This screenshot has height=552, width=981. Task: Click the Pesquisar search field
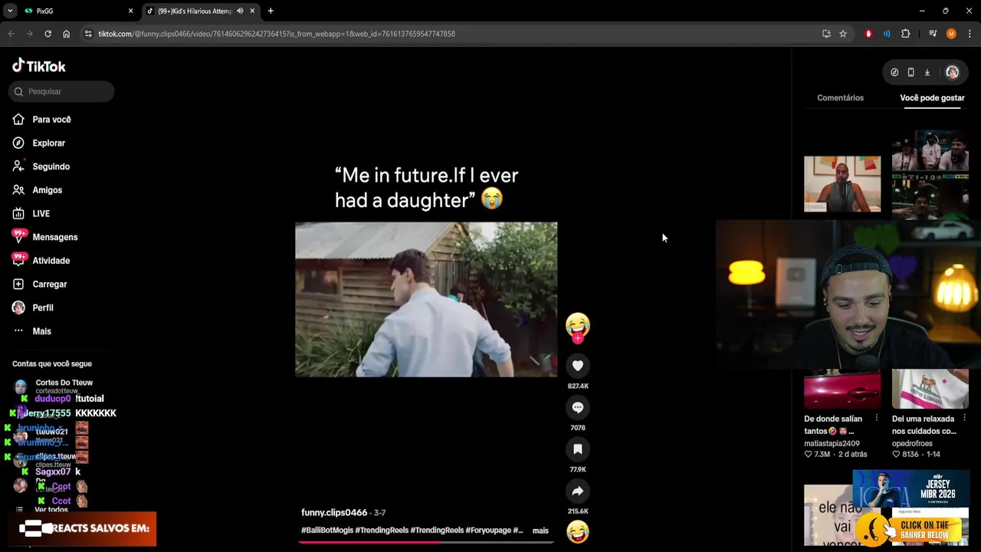point(61,91)
